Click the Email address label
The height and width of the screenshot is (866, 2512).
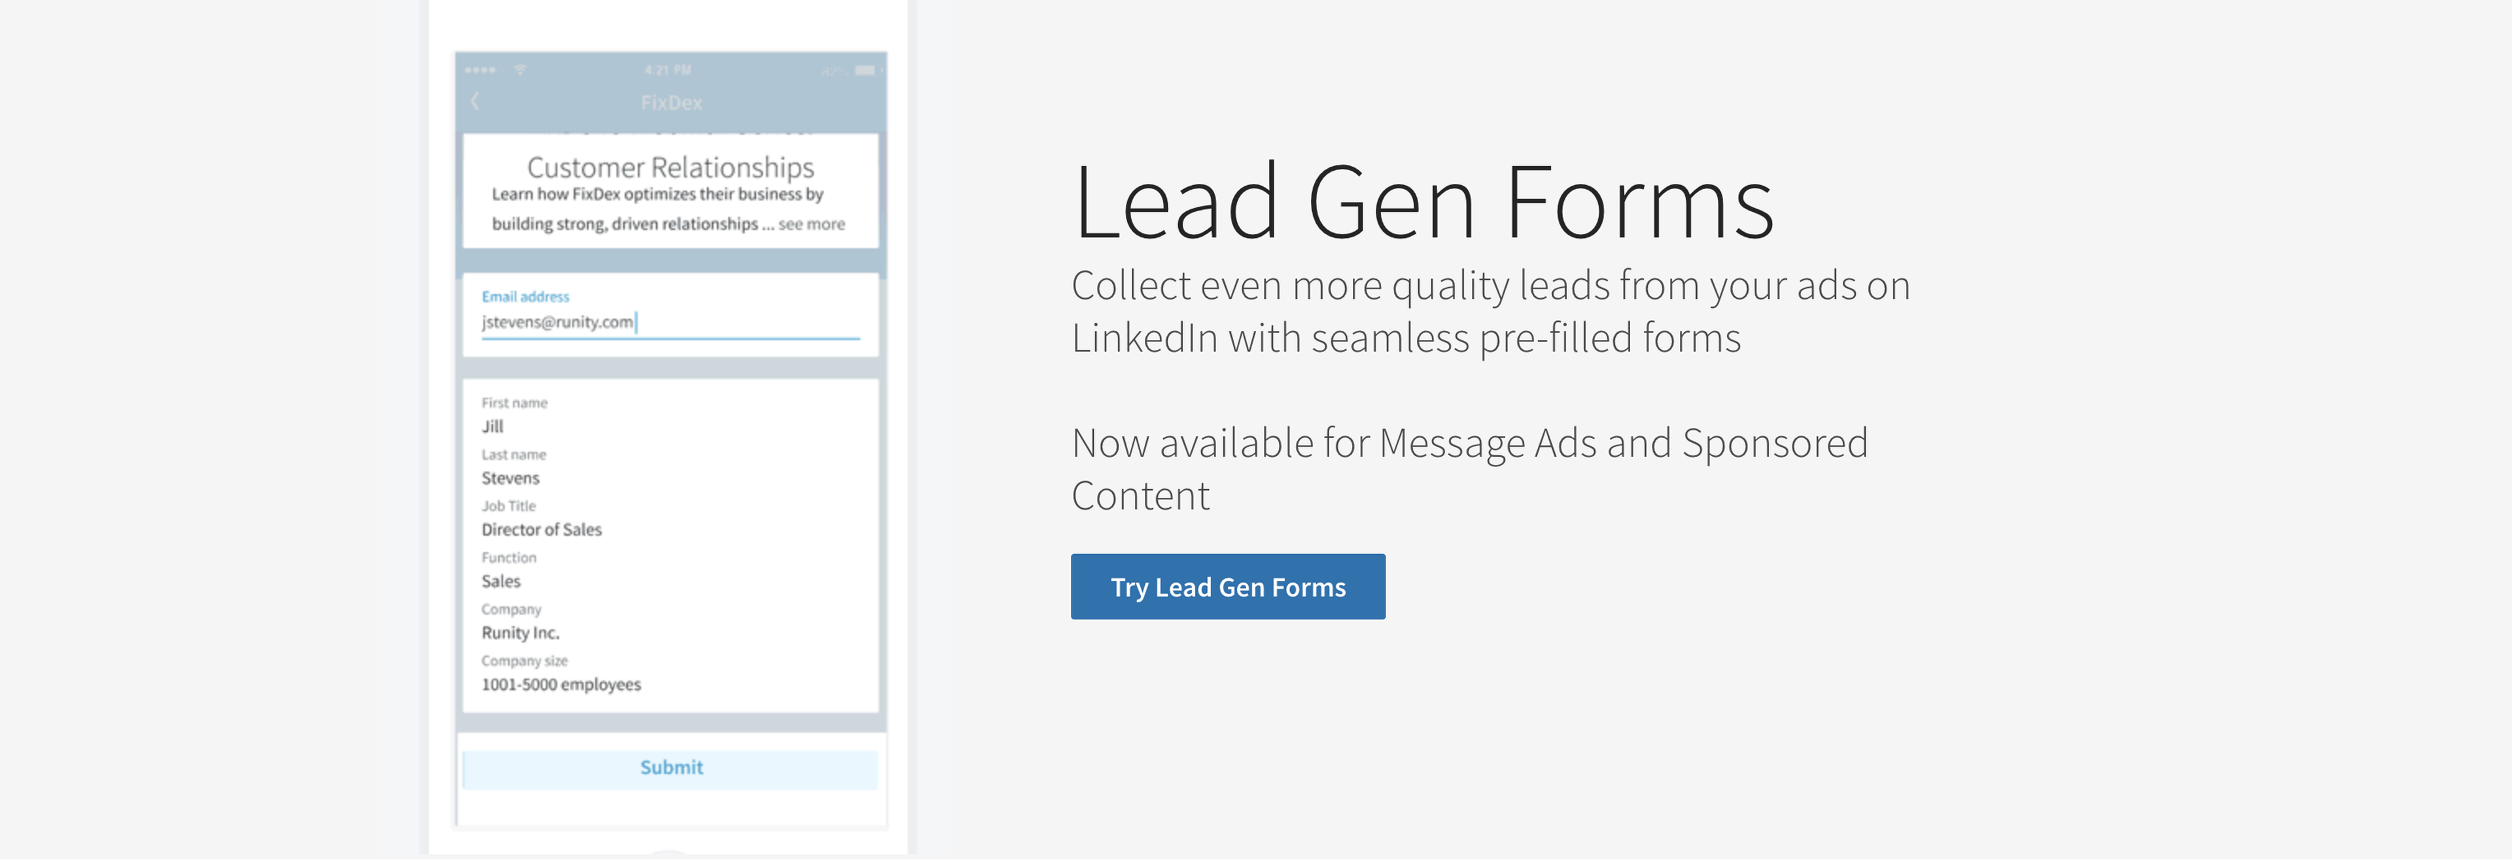point(525,296)
